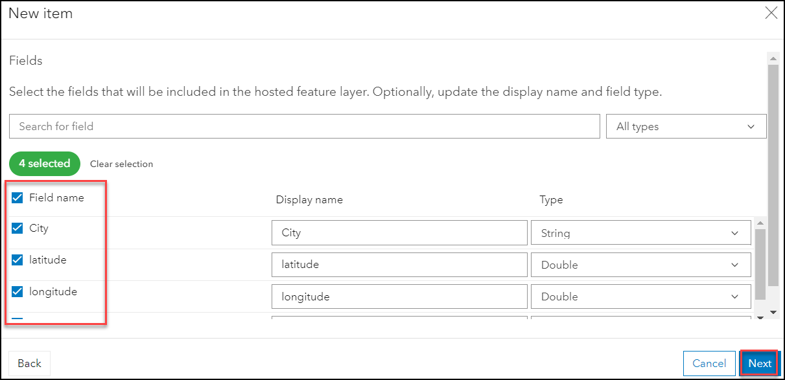This screenshot has height=380, width=785.
Task: Uncheck the longitude field checkbox
Action: click(x=17, y=291)
